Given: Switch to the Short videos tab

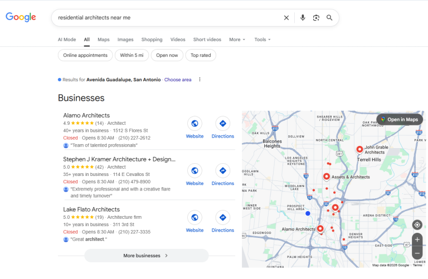Looking at the screenshot, I should click(x=207, y=40).
